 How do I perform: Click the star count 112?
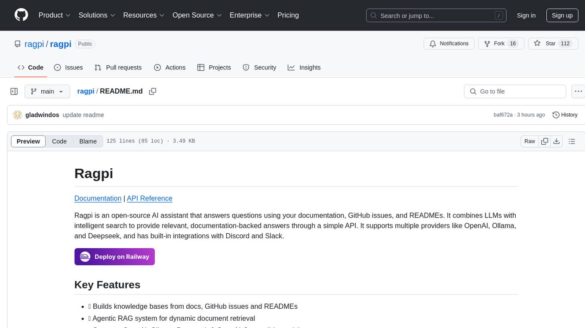coord(565,43)
